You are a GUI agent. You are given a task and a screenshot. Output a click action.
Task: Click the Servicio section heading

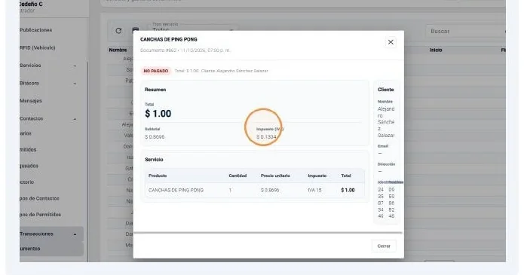pyautogui.click(x=154, y=160)
